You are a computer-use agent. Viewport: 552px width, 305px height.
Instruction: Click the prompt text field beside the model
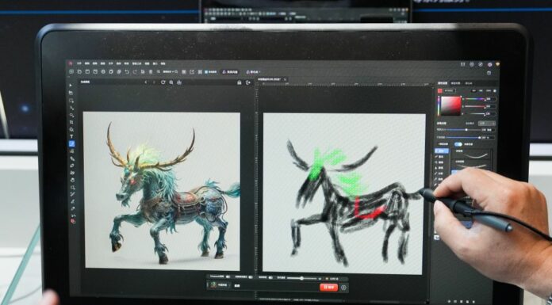click(x=274, y=286)
